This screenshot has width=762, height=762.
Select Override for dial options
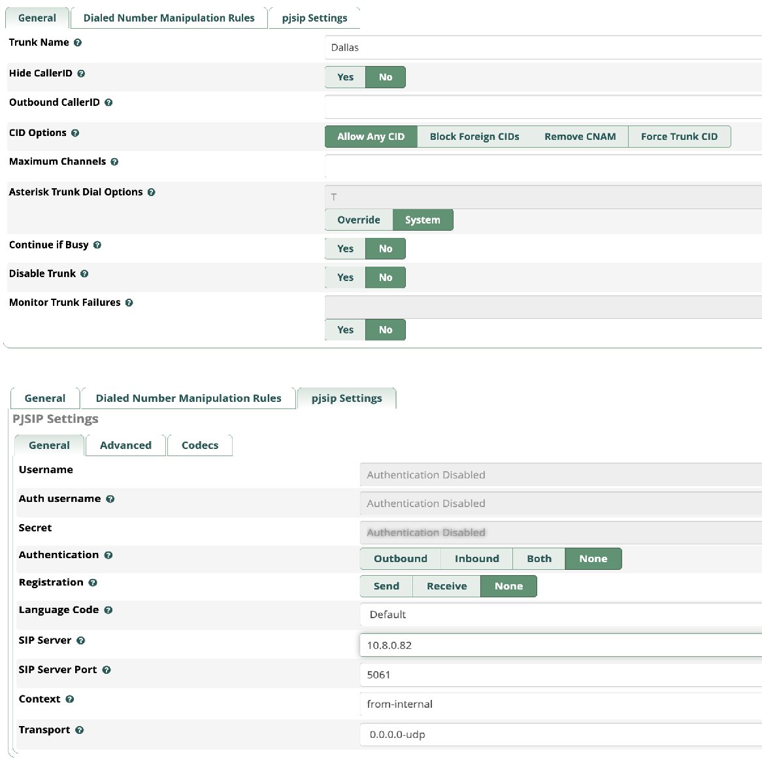358,220
